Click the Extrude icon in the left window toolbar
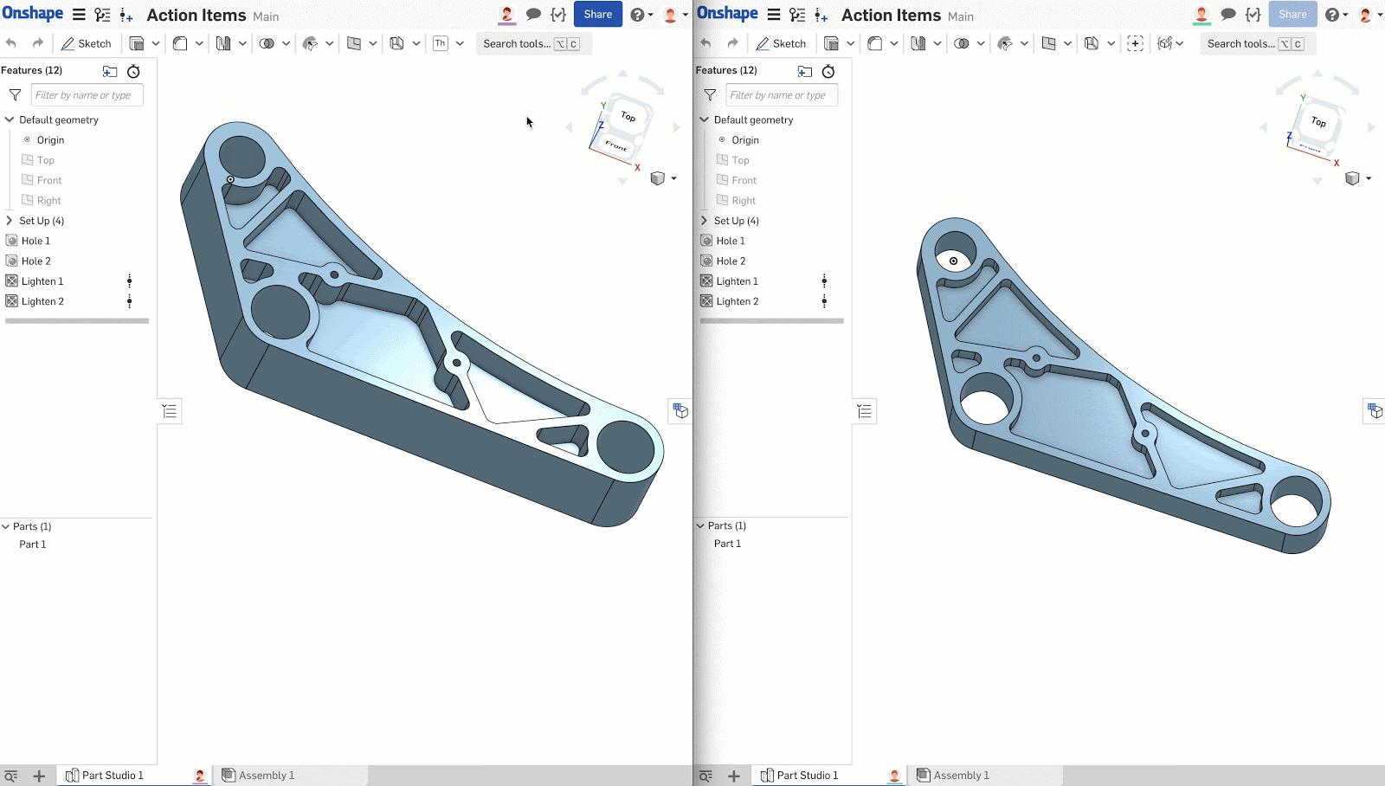1385x786 pixels. point(137,43)
